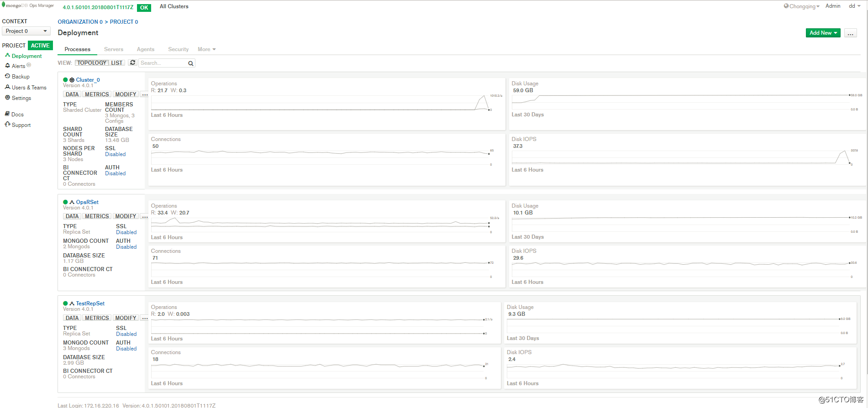The height and width of the screenshot is (408, 868).
Task: Click the refresh icon beside the LIST view
Action: tap(132, 63)
